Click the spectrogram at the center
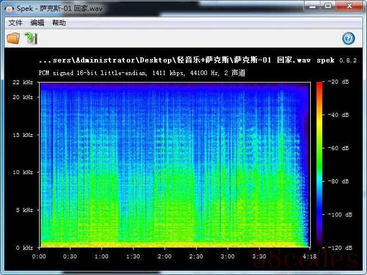The height and width of the screenshot is (275, 367). [x=175, y=164]
